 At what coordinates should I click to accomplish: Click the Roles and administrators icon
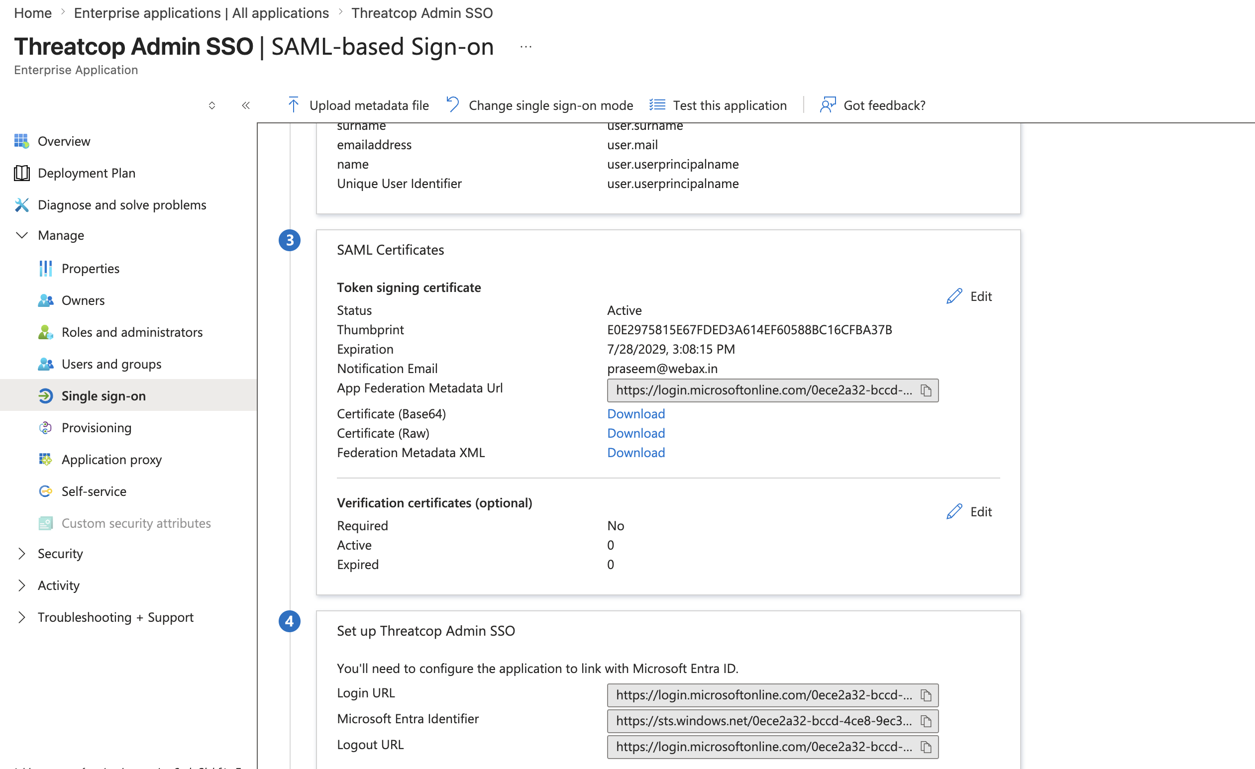pos(45,332)
